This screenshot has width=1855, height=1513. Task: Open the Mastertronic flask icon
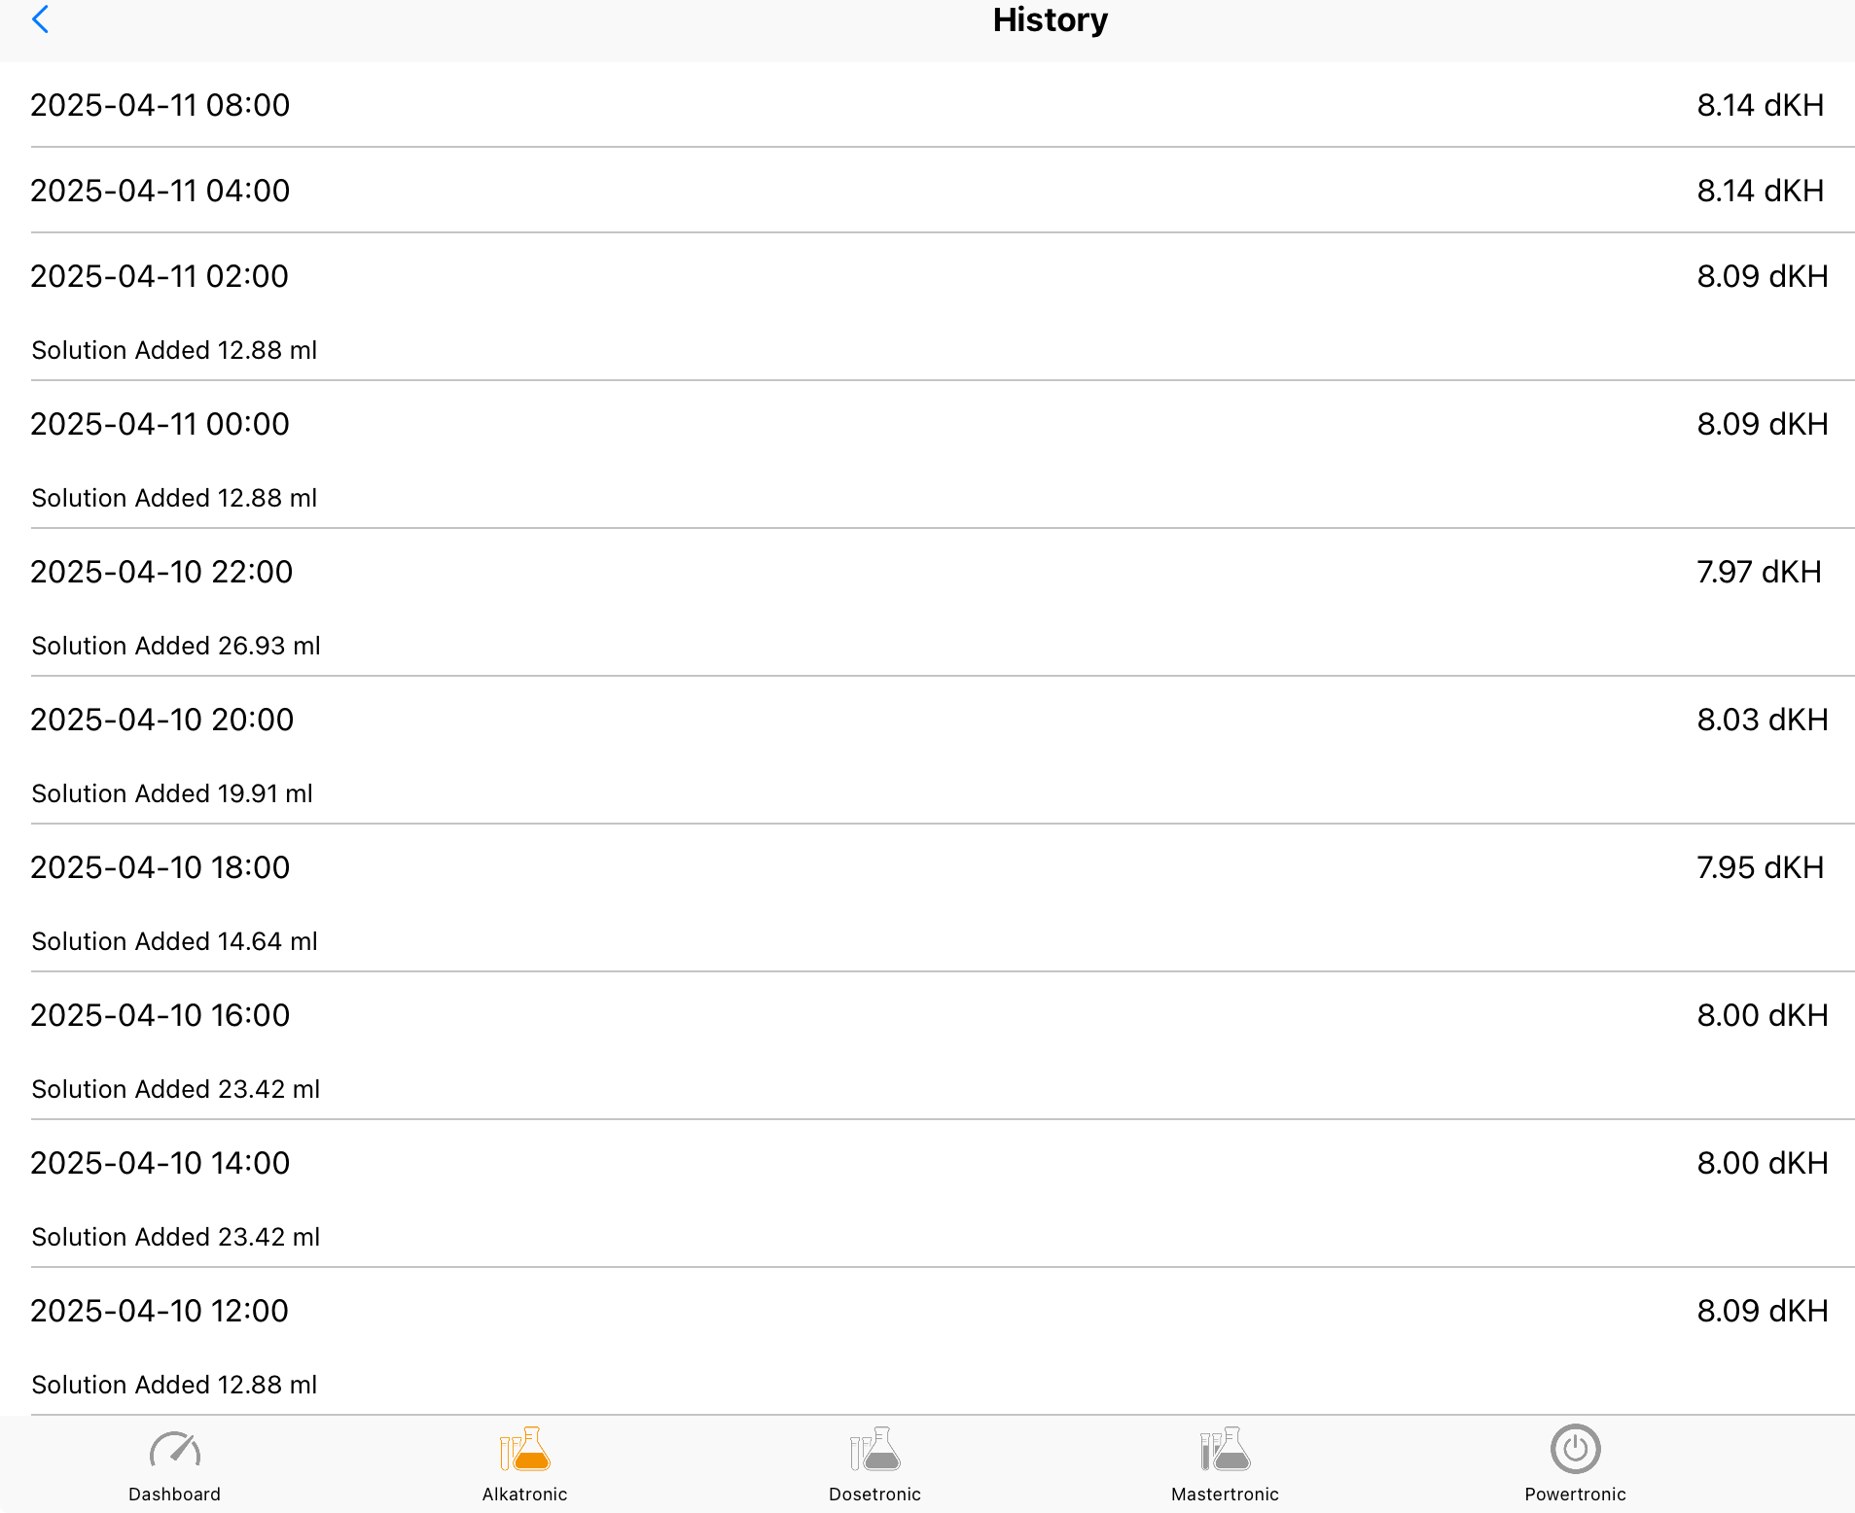point(1225,1450)
